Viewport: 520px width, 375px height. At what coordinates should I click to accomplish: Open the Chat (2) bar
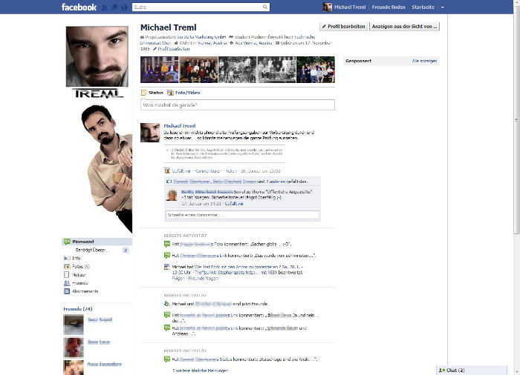point(472,371)
